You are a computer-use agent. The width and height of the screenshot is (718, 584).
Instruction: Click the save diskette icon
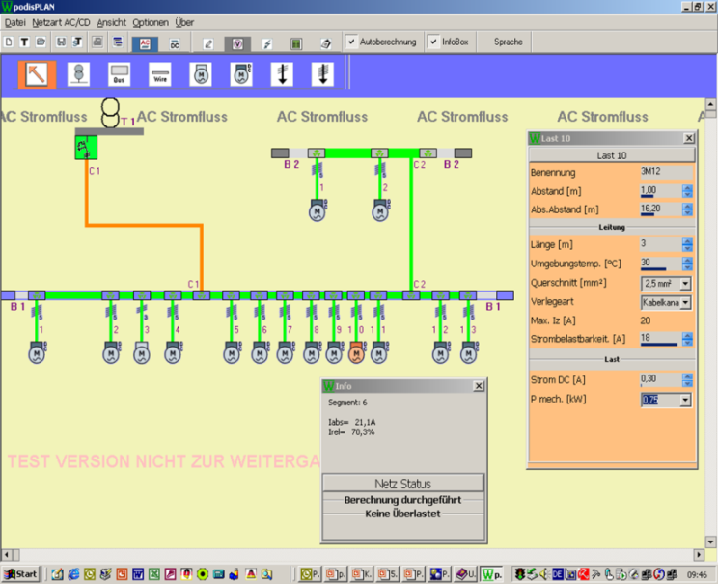[61, 42]
